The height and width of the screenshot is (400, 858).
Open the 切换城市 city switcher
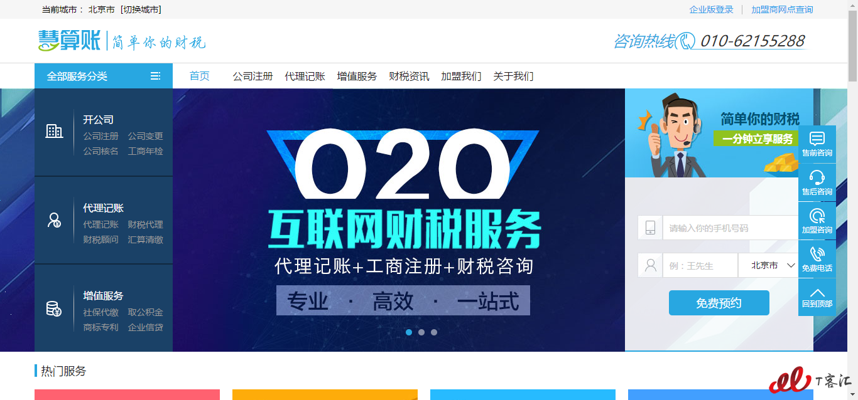tap(141, 9)
